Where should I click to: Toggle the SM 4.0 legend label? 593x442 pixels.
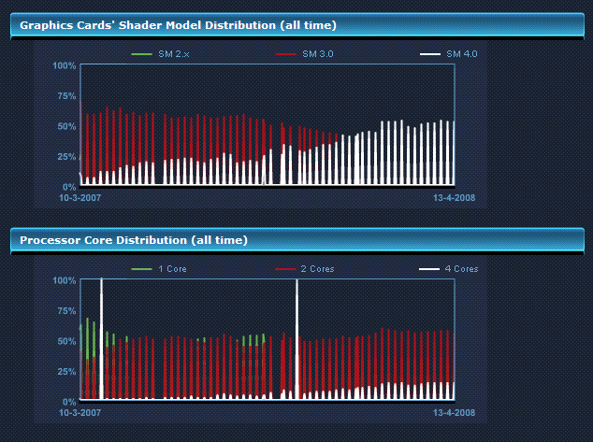click(x=461, y=54)
